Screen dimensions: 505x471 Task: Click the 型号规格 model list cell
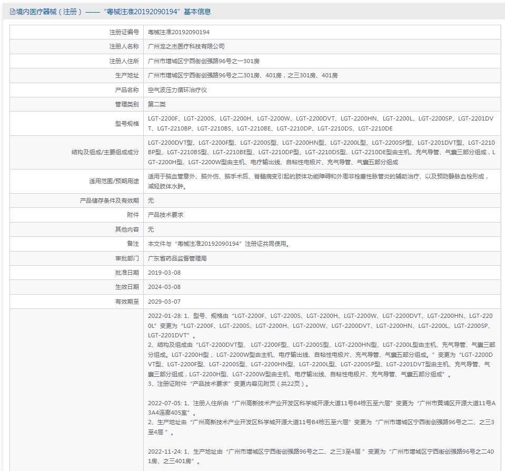click(x=321, y=123)
